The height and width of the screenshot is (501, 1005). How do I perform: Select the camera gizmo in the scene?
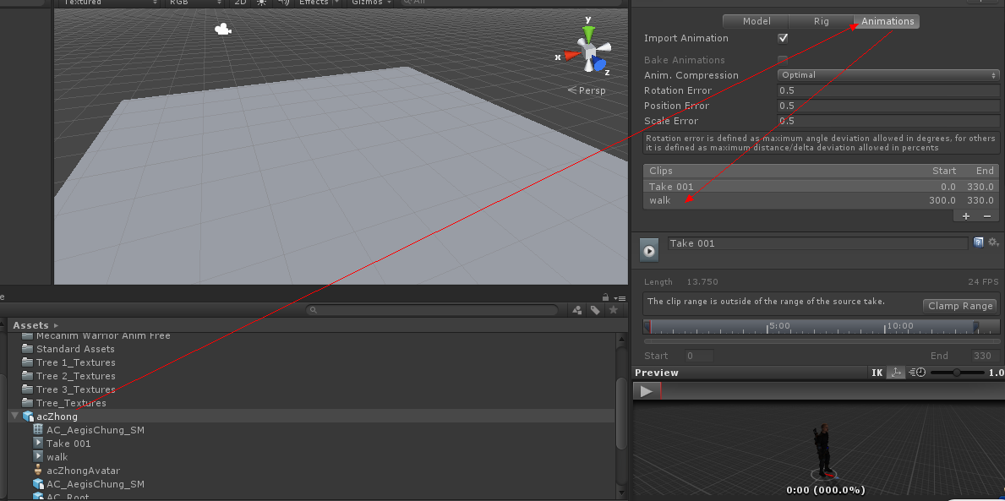pyautogui.click(x=222, y=29)
